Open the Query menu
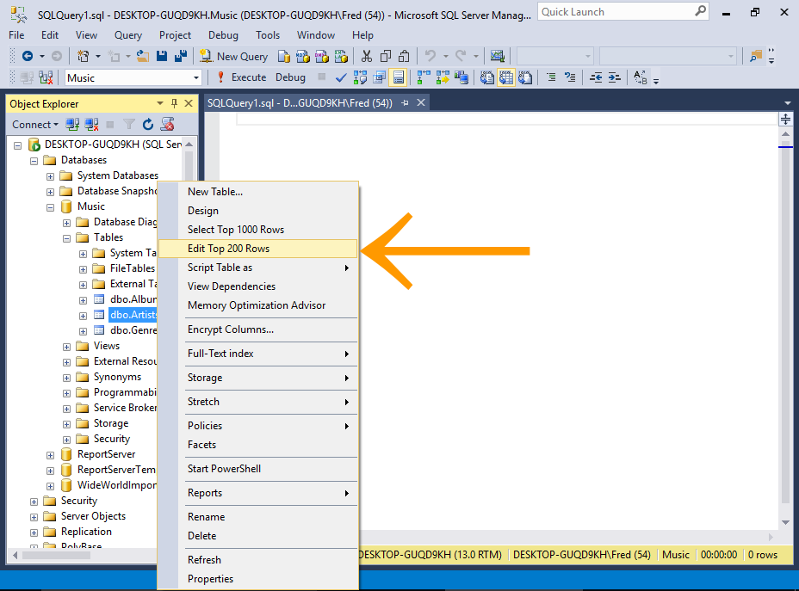The height and width of the screenshot is (591, 799). (127, 35)
